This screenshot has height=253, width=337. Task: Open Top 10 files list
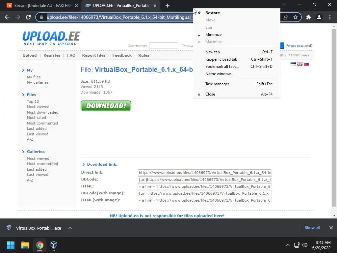tap(33, 101)
